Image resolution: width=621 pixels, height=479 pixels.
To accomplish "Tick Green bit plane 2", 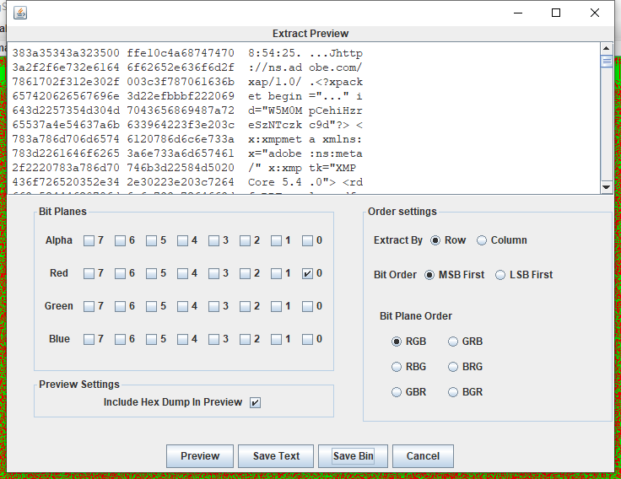I will [x=246, y=306].
